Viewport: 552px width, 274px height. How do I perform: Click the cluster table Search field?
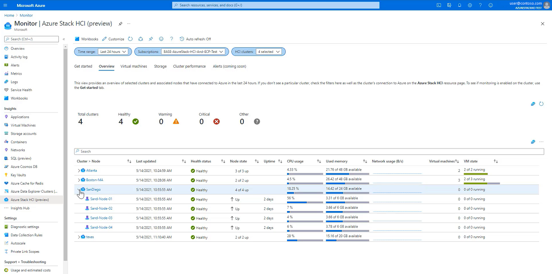(309, 151)
